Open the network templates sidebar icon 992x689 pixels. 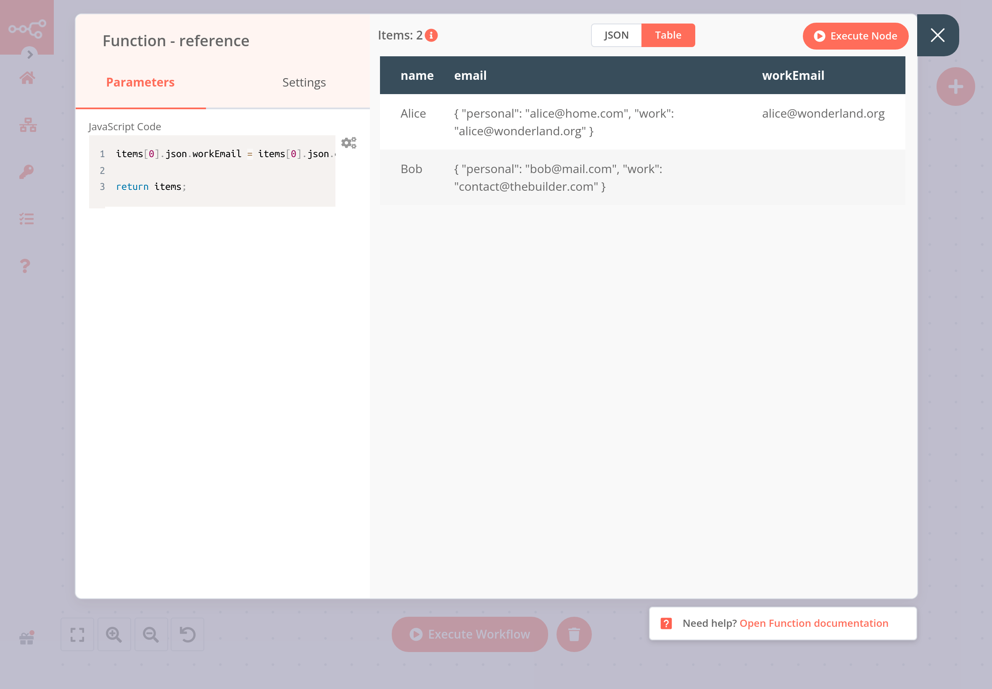(x=28, y=125)
